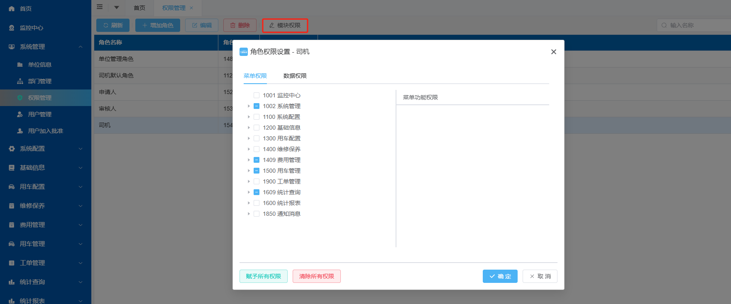
Task: Expand the 1500 用车管理 tree node
Action: click(x=249, y=171)
